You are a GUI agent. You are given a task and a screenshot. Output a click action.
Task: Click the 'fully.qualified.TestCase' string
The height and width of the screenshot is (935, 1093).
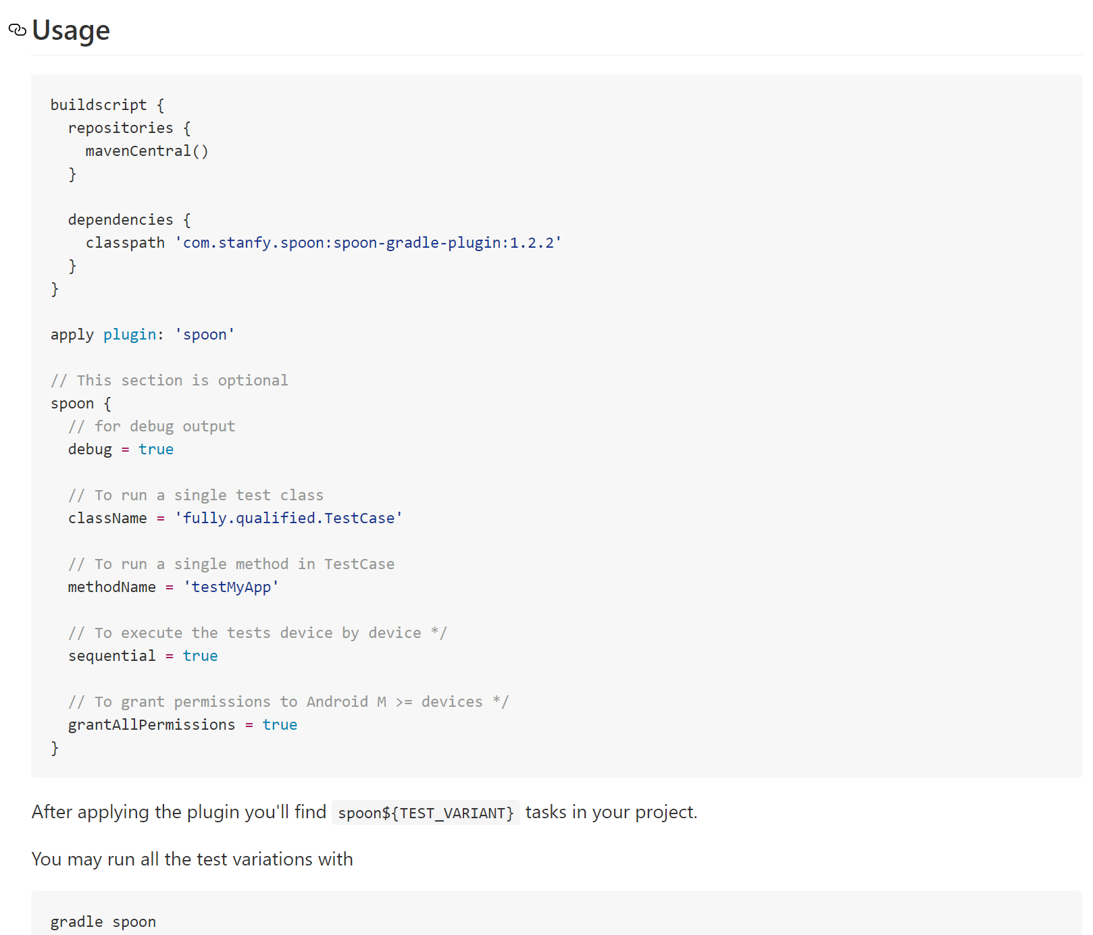[288, 518]
